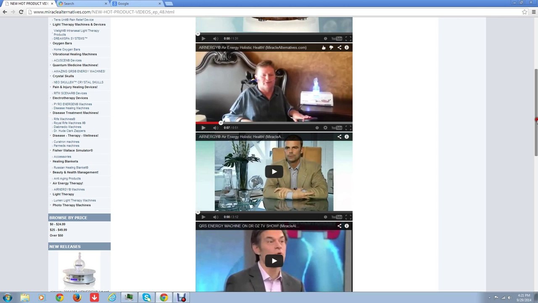This screenshot has width=538, height=303.
Task: Open Healing Blankets category
Action: click(x=65, y=161)
